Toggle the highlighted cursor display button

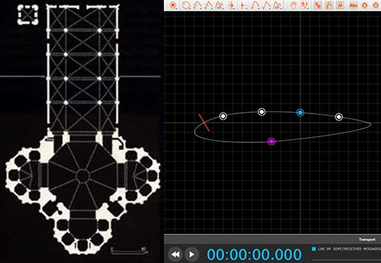pyautogui.click(x=341, y=5)
